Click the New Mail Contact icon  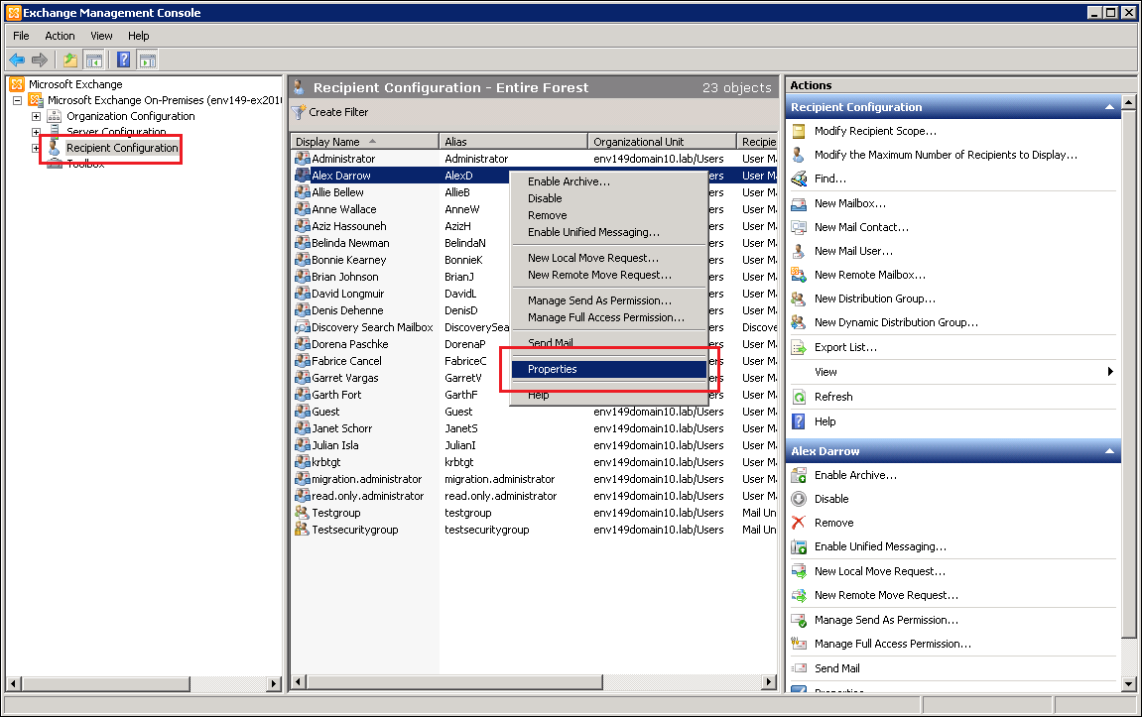click(x=799, y=227)
